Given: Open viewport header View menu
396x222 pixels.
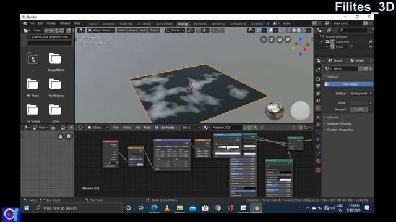Looking at the screenshot, I should [x=121, y=30].
